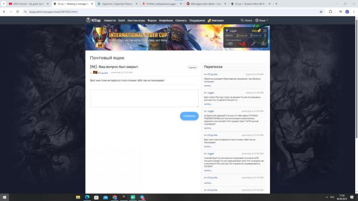
Task: Click the РУС keyboard language indicator
Action: (332, 197)
